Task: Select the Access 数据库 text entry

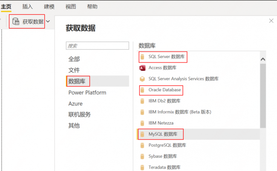Action: point(162,67)
